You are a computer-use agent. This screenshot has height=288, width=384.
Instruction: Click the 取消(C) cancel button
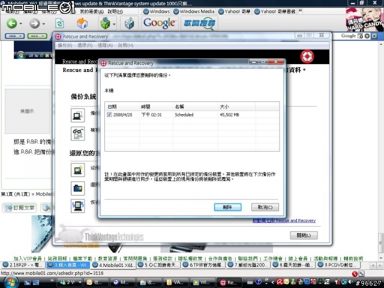(265, 207)
